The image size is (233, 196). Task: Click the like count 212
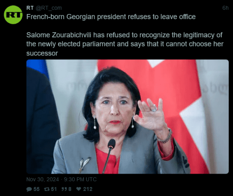point(88,189)
